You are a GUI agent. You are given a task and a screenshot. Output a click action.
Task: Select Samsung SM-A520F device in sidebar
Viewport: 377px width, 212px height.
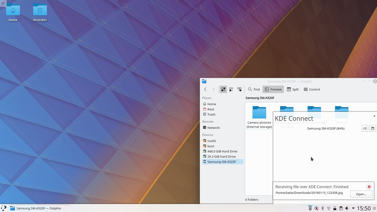click(223, 162)
